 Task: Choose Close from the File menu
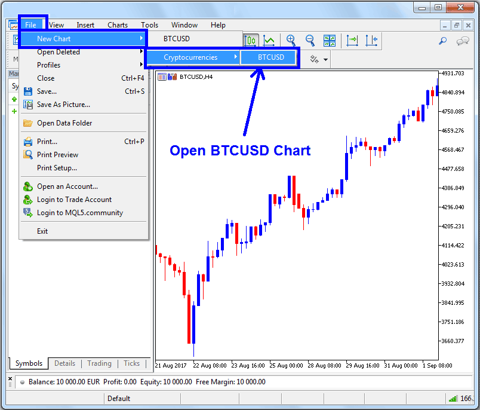[83, 78]
